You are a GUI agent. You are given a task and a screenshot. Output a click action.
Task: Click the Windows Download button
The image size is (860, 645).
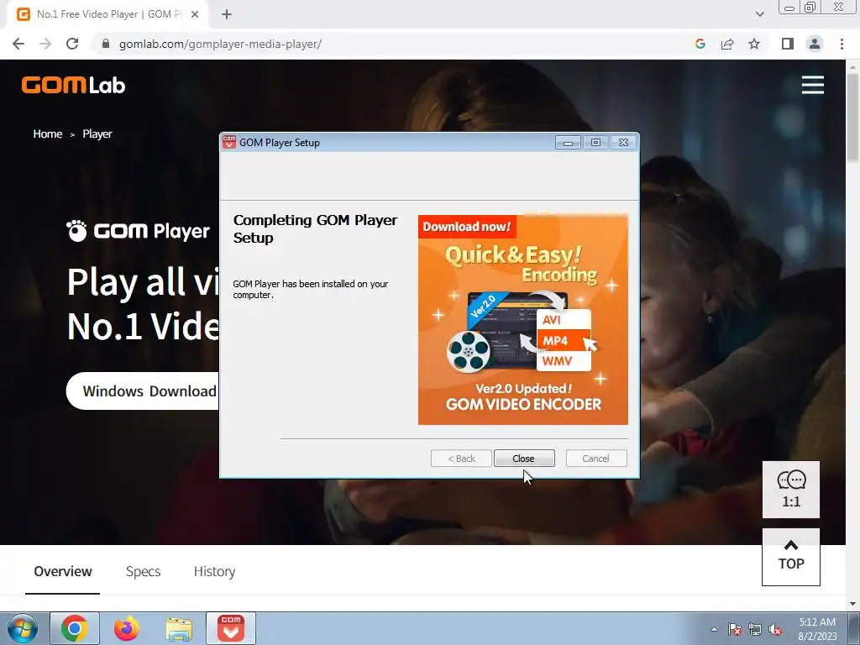[143, 391]
